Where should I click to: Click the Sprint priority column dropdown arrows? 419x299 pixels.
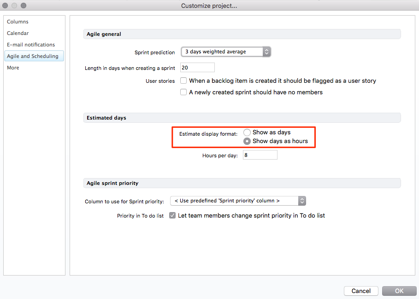(302, 201)
